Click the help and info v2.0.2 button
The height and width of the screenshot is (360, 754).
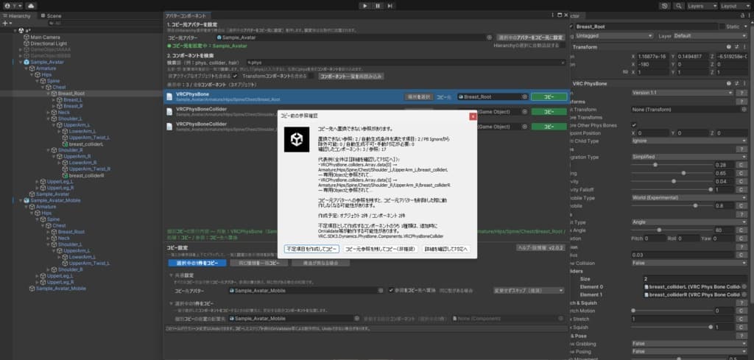click(x=540, y=247)
